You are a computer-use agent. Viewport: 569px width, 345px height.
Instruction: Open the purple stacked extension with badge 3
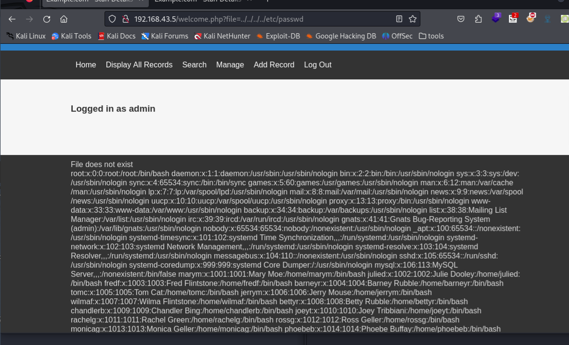click(496, 18)
